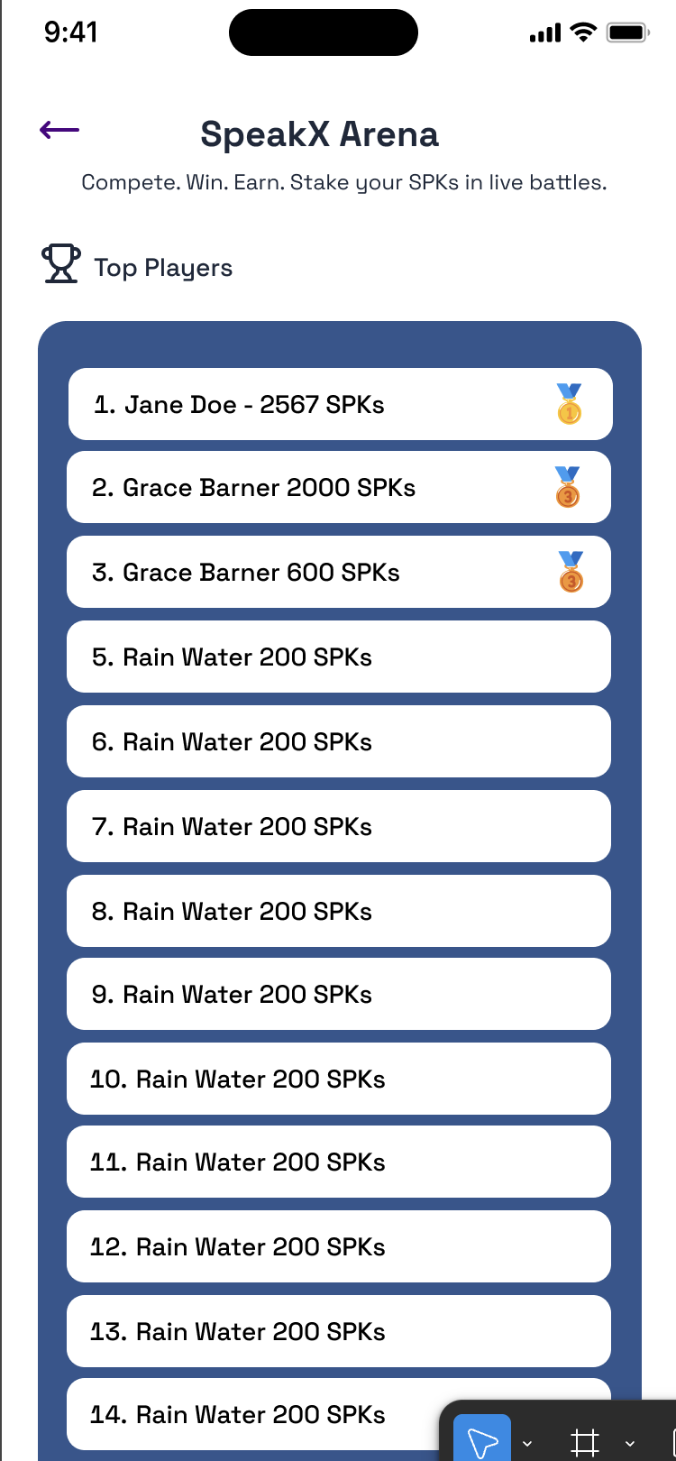The image size is (676, 1461).
Task: Choose the 12. Rain Water leaderboard row
Action: (338, 1247)
